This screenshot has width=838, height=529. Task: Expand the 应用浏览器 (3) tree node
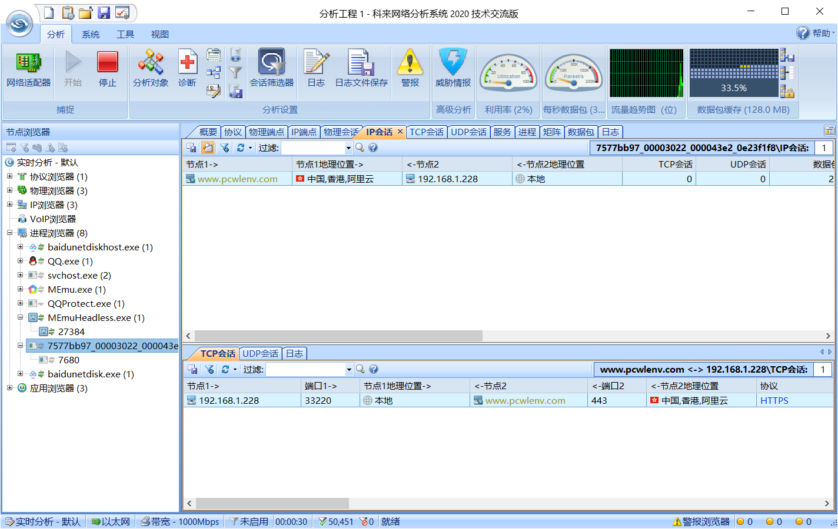point(9,388)
